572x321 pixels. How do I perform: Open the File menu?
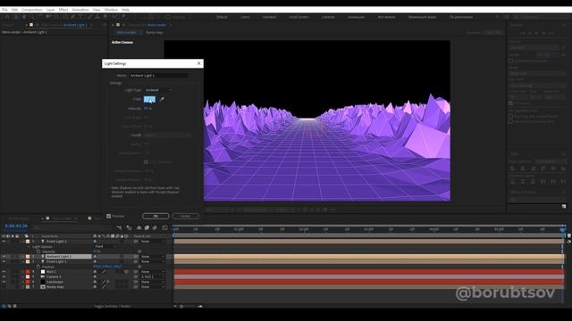4,10
